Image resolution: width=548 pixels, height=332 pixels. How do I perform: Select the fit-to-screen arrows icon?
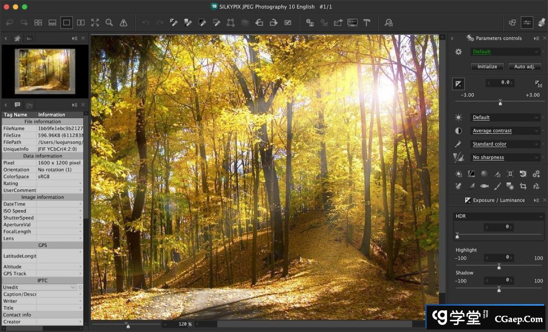point(95,23)
